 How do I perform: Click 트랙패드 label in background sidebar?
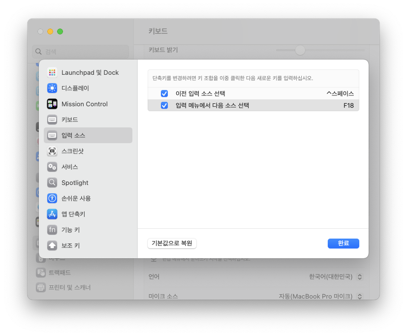point(60,273)
